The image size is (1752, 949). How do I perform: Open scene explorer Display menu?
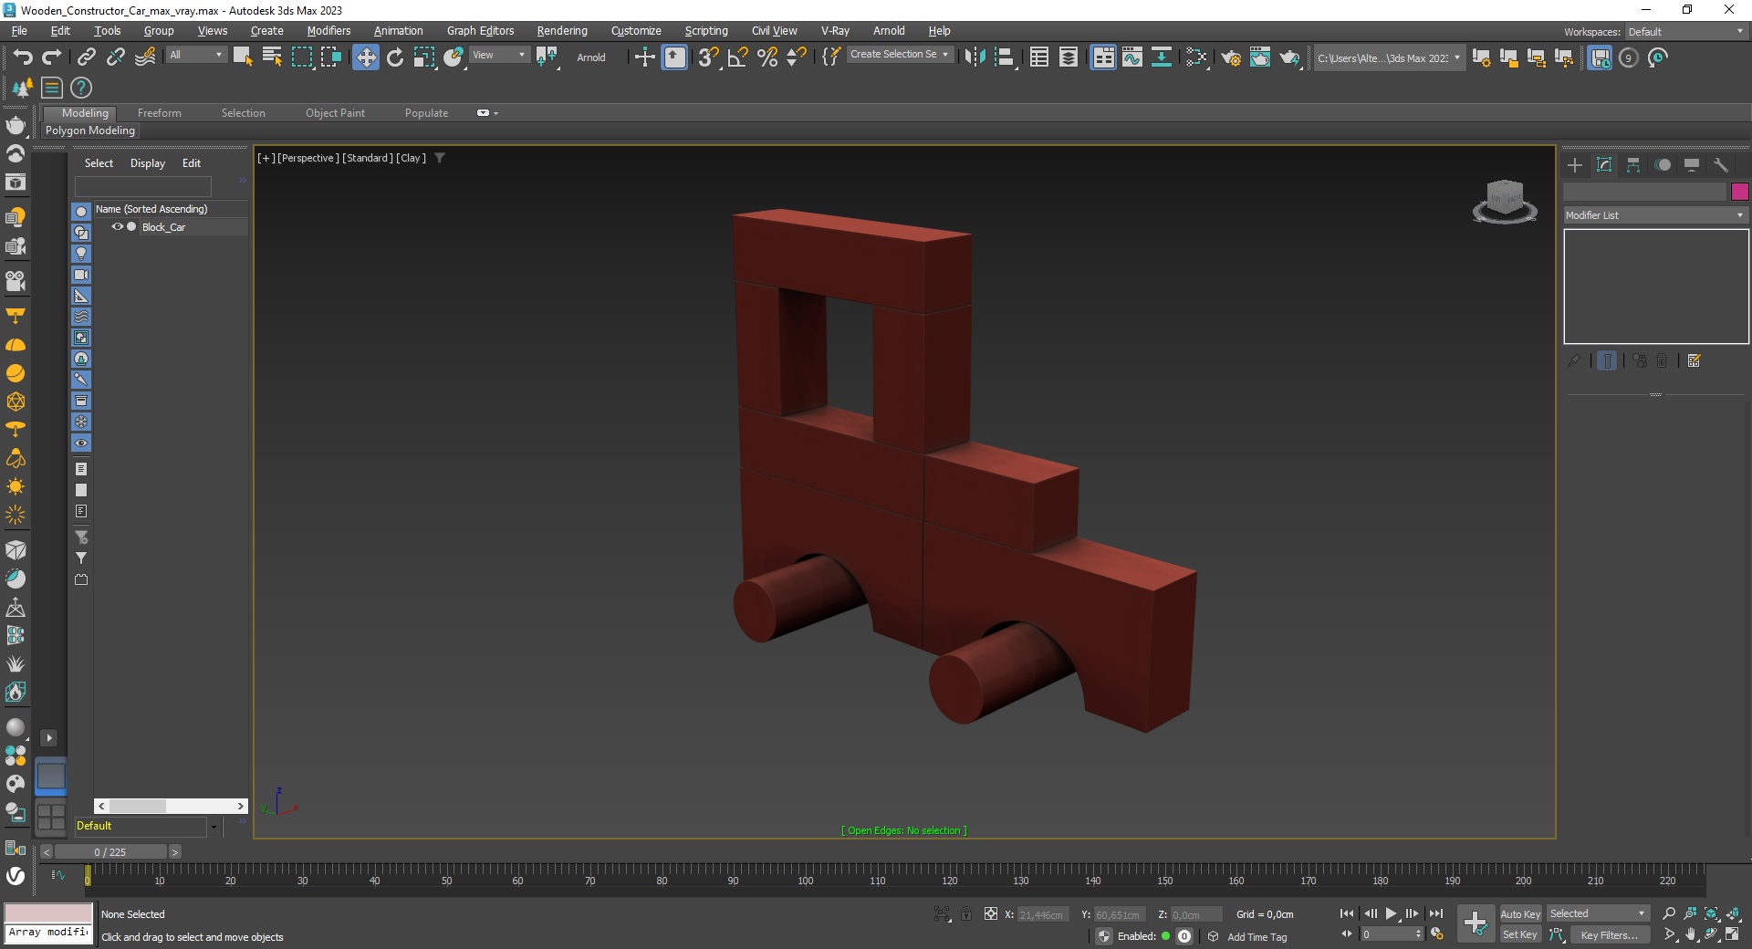(148, 163)
